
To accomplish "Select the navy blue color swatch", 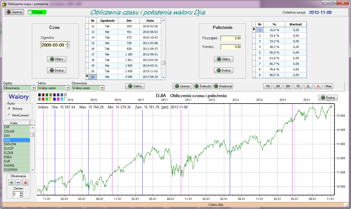I will click(55, 95).
